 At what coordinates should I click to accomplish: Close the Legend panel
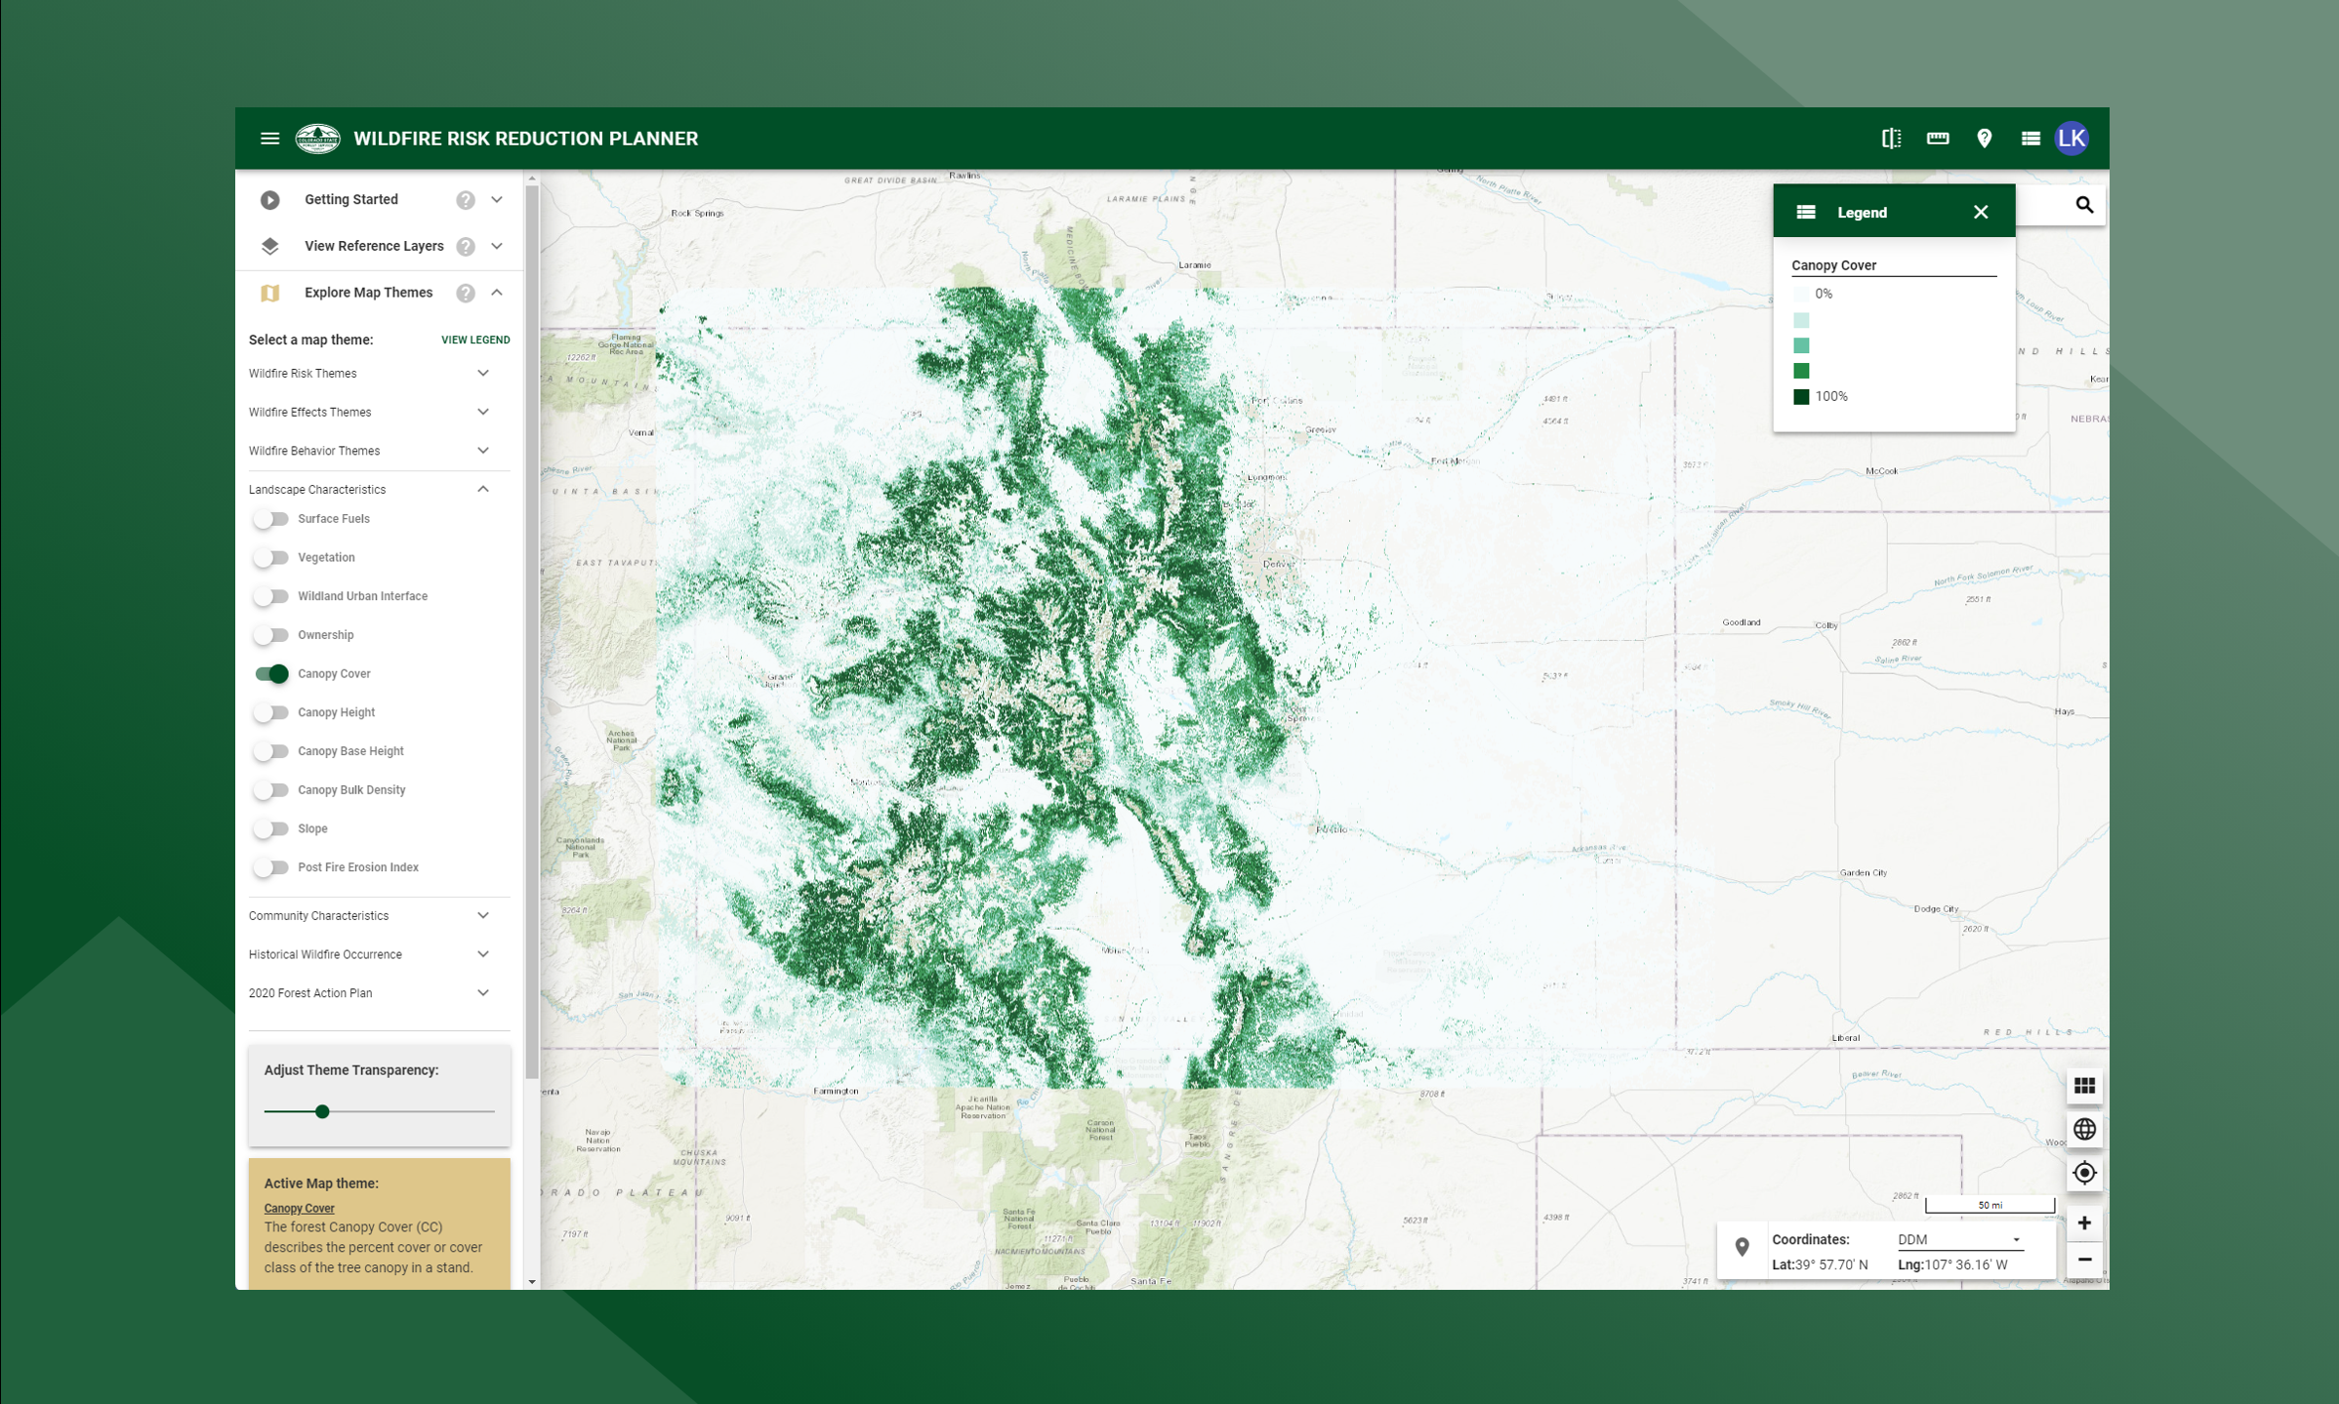1981,212
